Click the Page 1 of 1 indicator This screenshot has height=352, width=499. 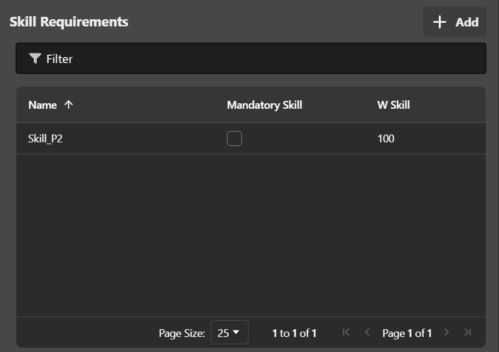407,333
